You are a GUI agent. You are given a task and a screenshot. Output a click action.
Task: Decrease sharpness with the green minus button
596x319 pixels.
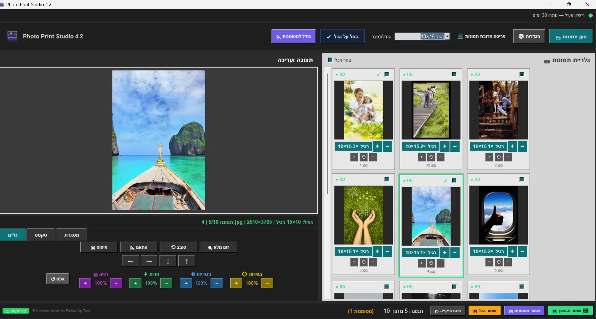(166, 283)
